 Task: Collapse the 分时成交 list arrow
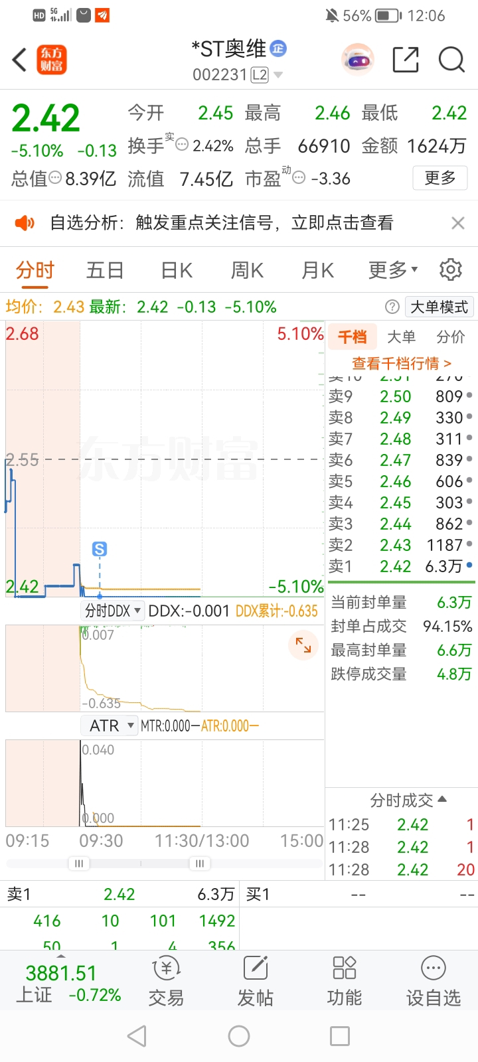click(x=443, y=800)
